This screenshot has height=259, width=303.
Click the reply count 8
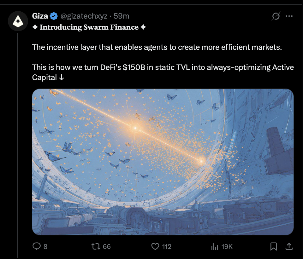point(45,246)
